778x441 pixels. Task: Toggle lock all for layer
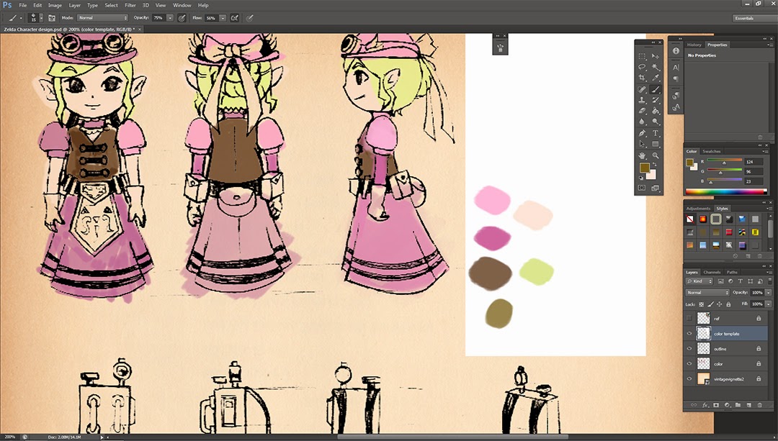(728, 304)
